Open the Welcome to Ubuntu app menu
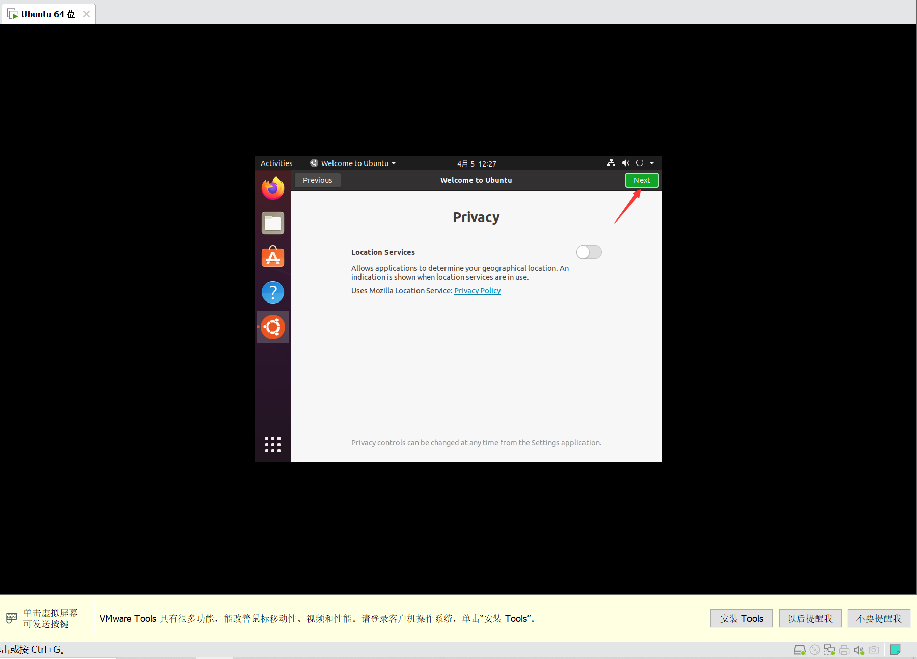Image resolution: width=917 pixels, height=659 pixels. [x=353, y=163]
